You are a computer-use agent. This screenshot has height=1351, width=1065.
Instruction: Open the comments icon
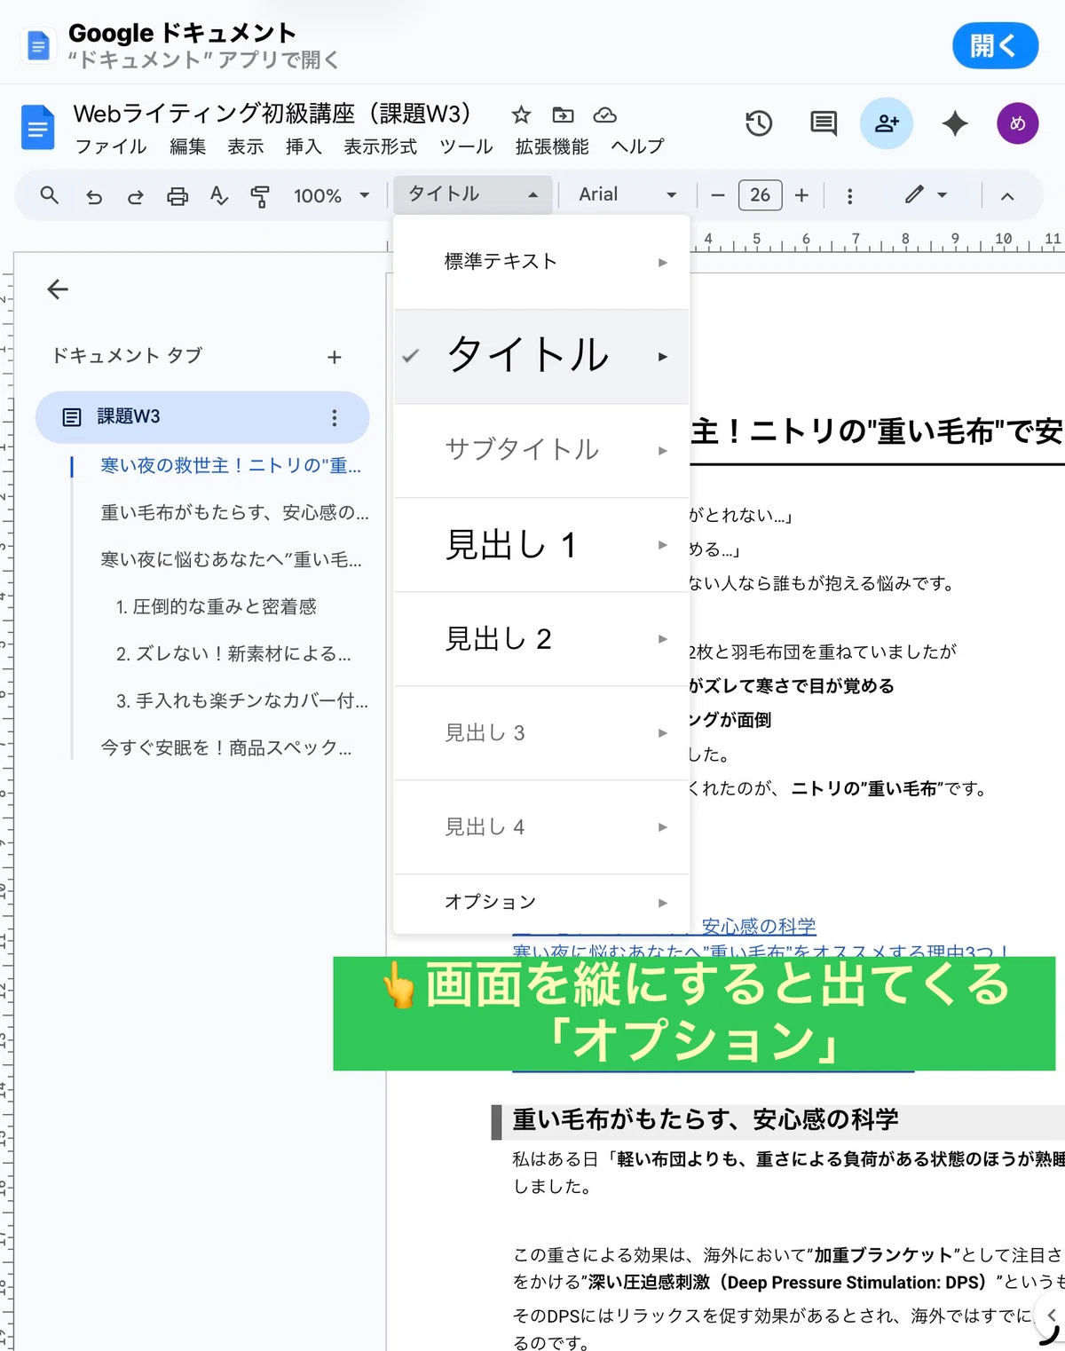tap(824, 123)
